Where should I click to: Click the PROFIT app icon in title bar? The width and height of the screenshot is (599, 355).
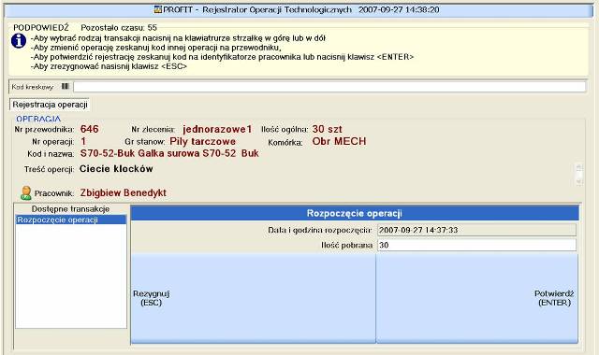158,9
